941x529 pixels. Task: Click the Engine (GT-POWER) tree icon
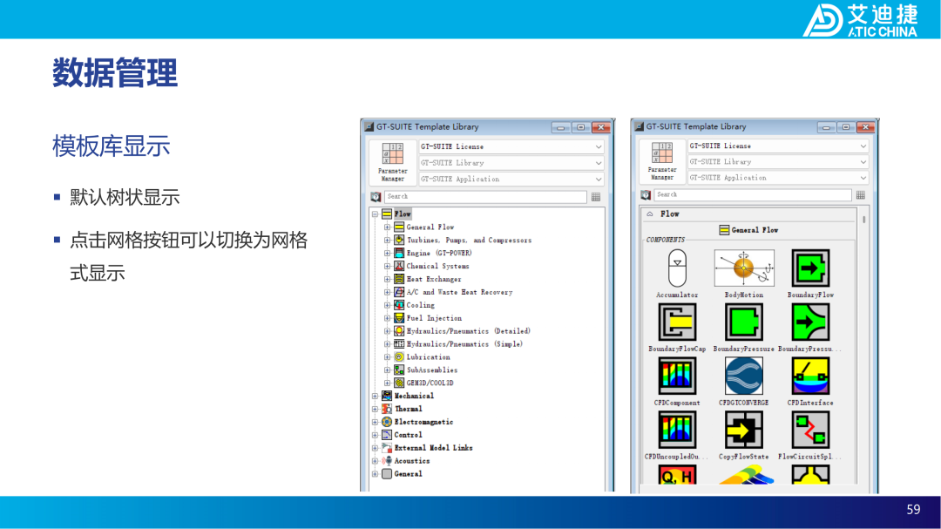[x=399, y=253]
